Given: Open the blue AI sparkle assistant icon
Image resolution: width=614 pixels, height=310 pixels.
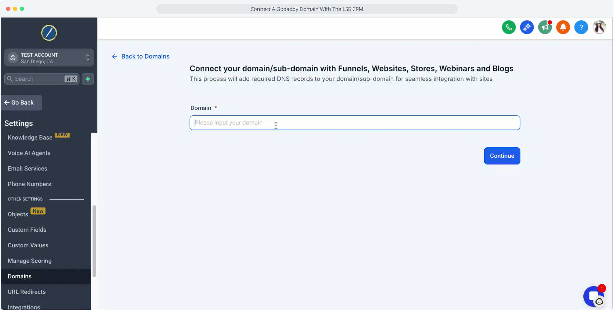Looking at the screenshot, I should tap(527, 28).
